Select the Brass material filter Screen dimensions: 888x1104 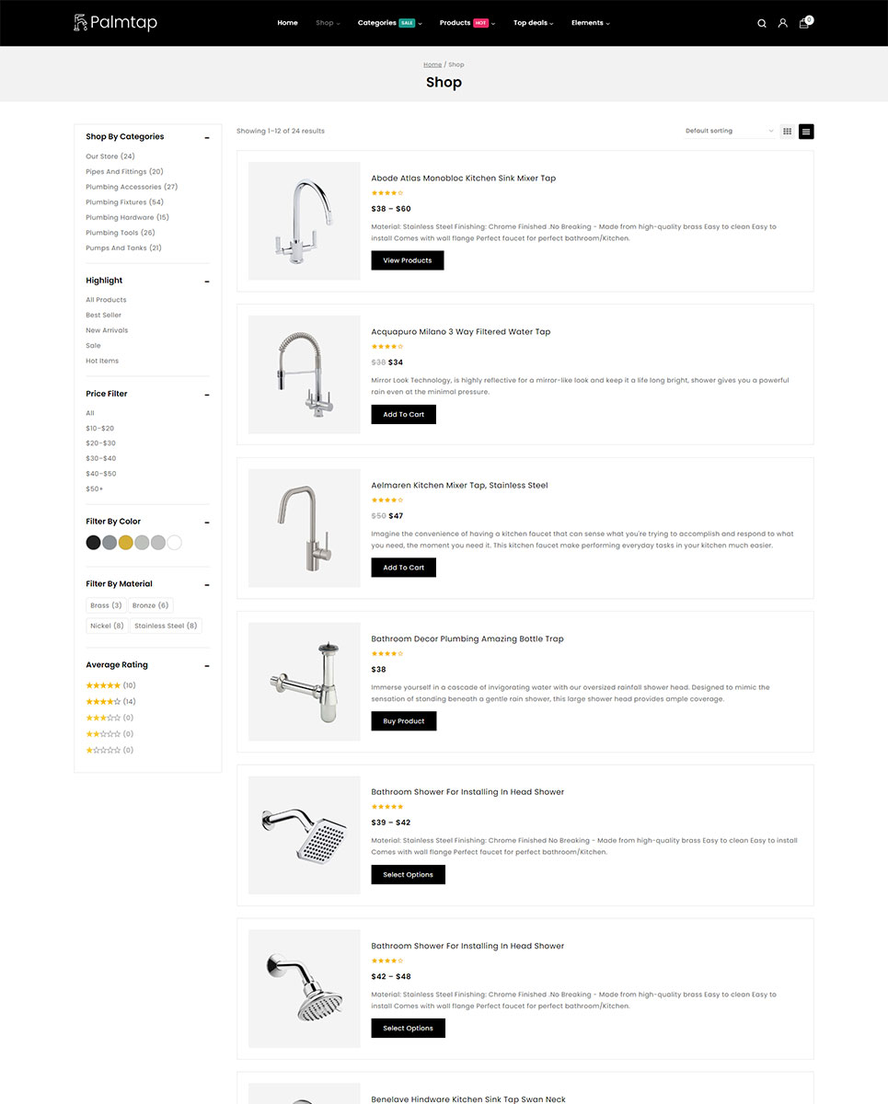(x=106, y=605)
